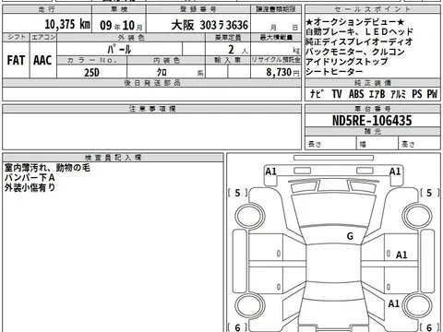Click the ナビ equipment mark
The width and height of the screenshot is (443, 332).
(x=317, y=94)
